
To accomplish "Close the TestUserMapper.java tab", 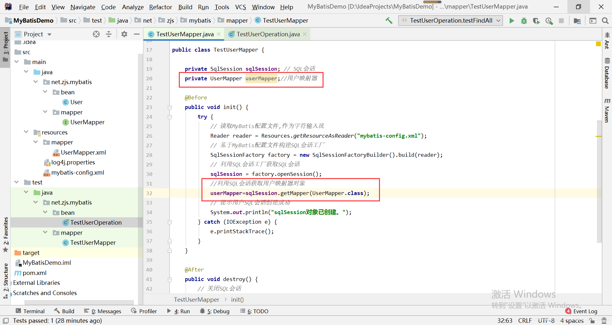I will tap(219, 34).
